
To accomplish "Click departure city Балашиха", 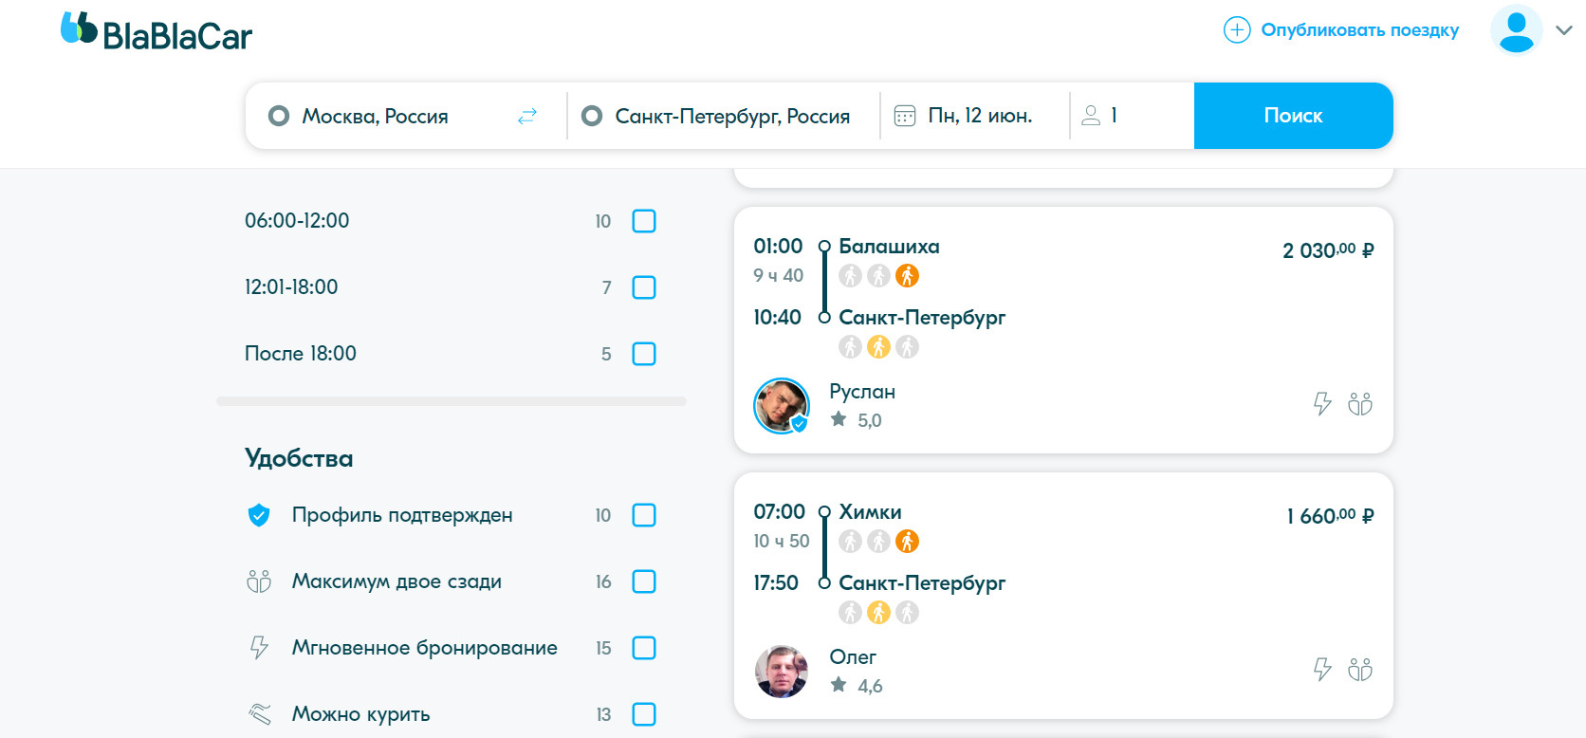I will pyautogui.click(x=889, y=247).
